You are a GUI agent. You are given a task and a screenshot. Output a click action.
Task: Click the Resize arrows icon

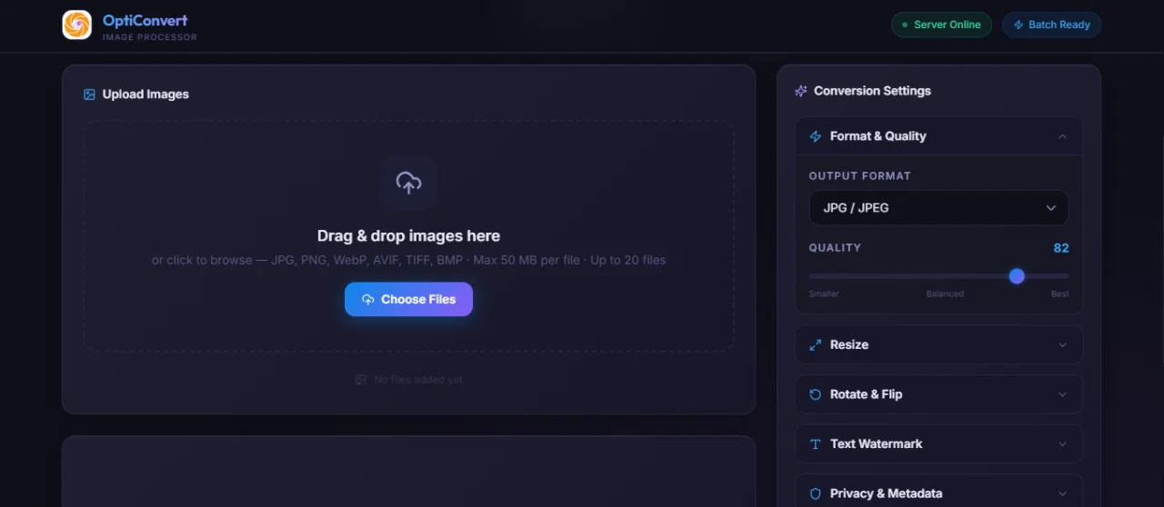(x=816, y=345)
